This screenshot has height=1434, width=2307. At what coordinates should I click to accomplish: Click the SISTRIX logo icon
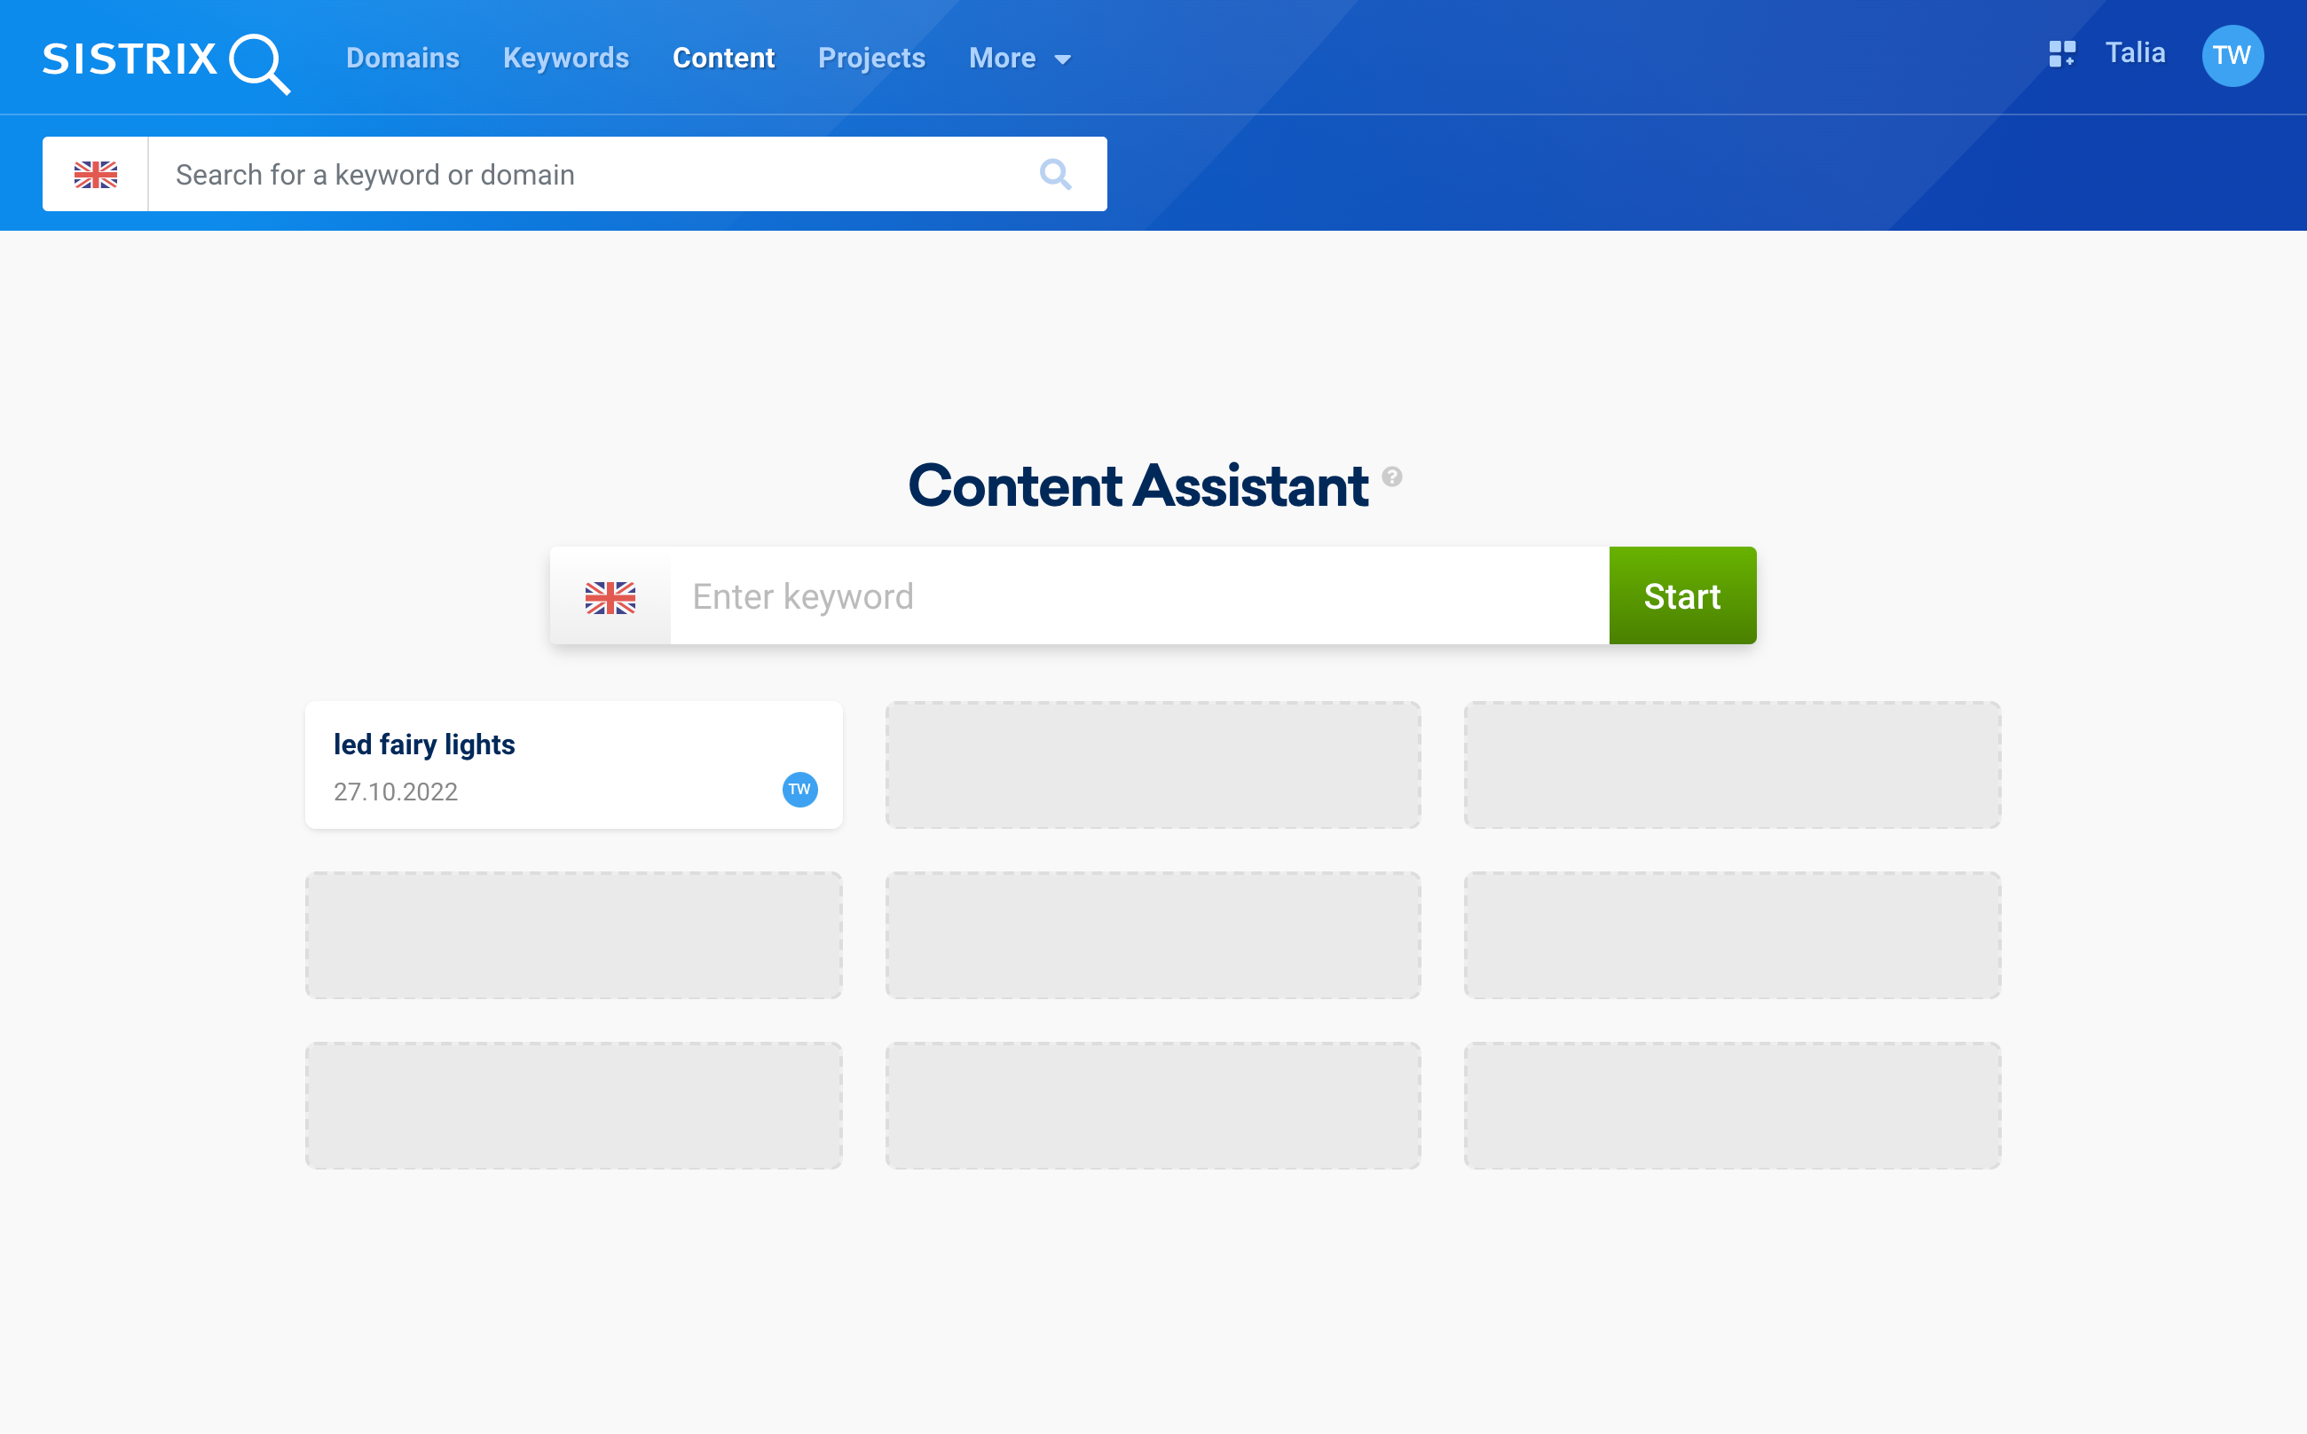coord(165,58)
